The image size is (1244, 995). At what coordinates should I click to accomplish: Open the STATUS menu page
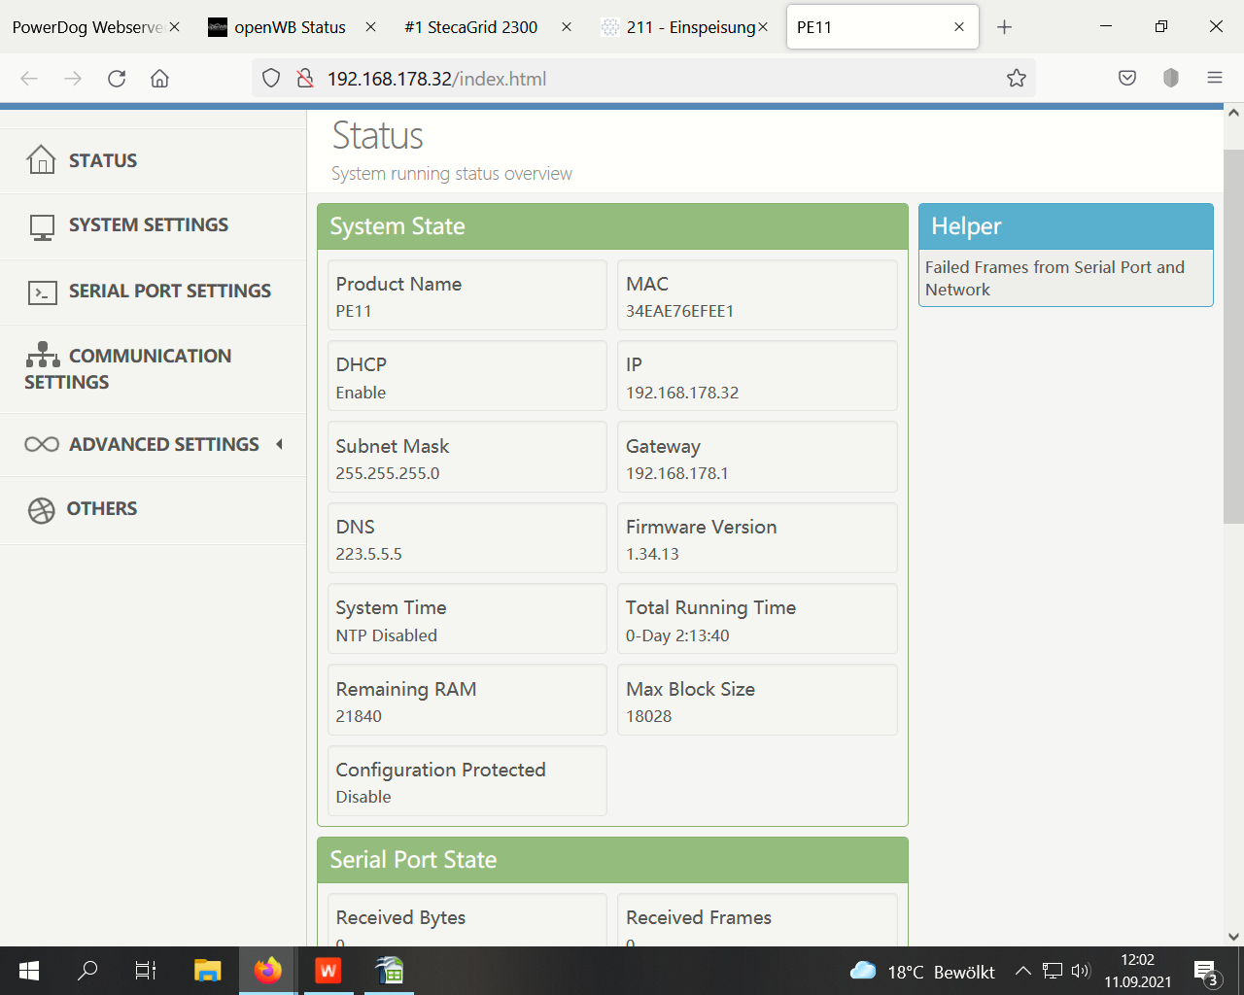(x=153, y=160)
